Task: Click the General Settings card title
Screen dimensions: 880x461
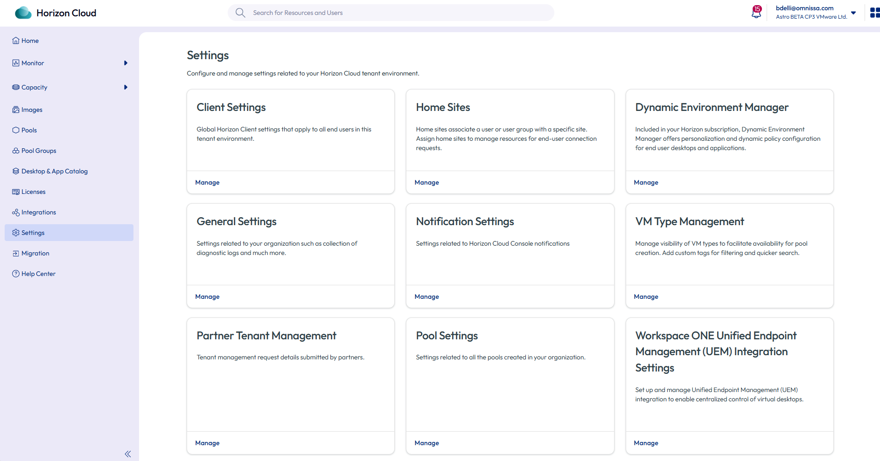Action: coord(237,221)
